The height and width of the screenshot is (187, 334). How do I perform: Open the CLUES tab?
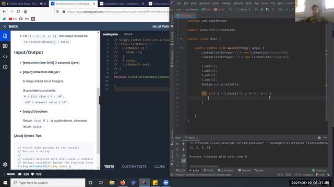[160, 167]
